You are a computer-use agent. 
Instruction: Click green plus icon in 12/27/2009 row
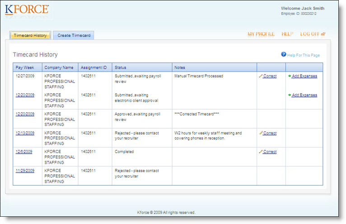point(290,76)
